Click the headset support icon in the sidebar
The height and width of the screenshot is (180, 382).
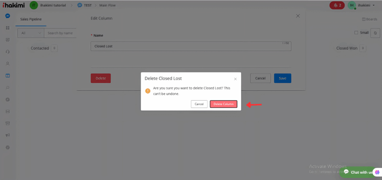tap(7, 52)
